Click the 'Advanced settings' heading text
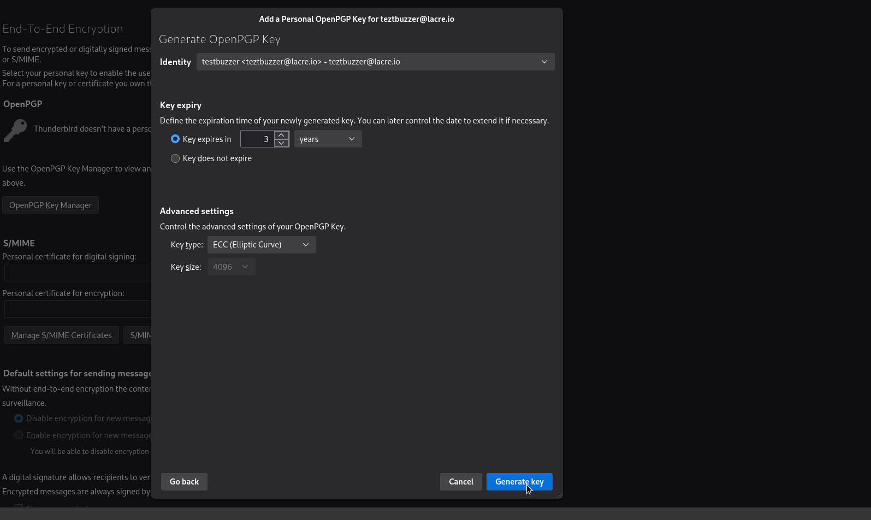871x520 pixels. click(x=197, y=211)
